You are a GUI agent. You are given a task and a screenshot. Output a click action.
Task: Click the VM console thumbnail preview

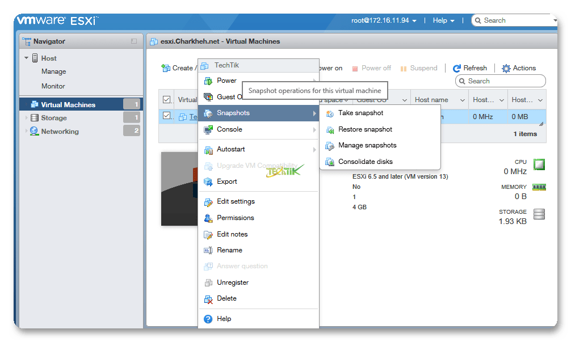[x=179, y=189]
